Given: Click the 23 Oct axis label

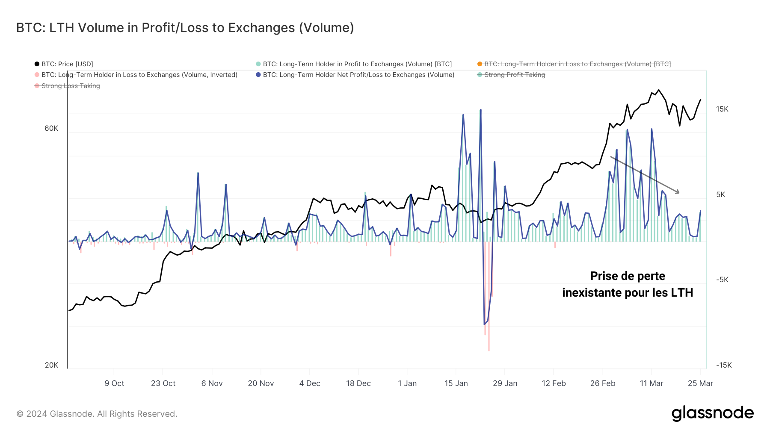Looking at the screenshot, I should coord(163,383).
